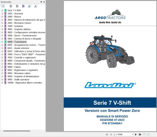Expand the 2003 - Rimozione motore bookmark

(x=2, y=23)
